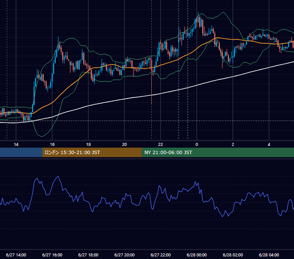Click hour label 20 on price chart axis

(125, 145)
